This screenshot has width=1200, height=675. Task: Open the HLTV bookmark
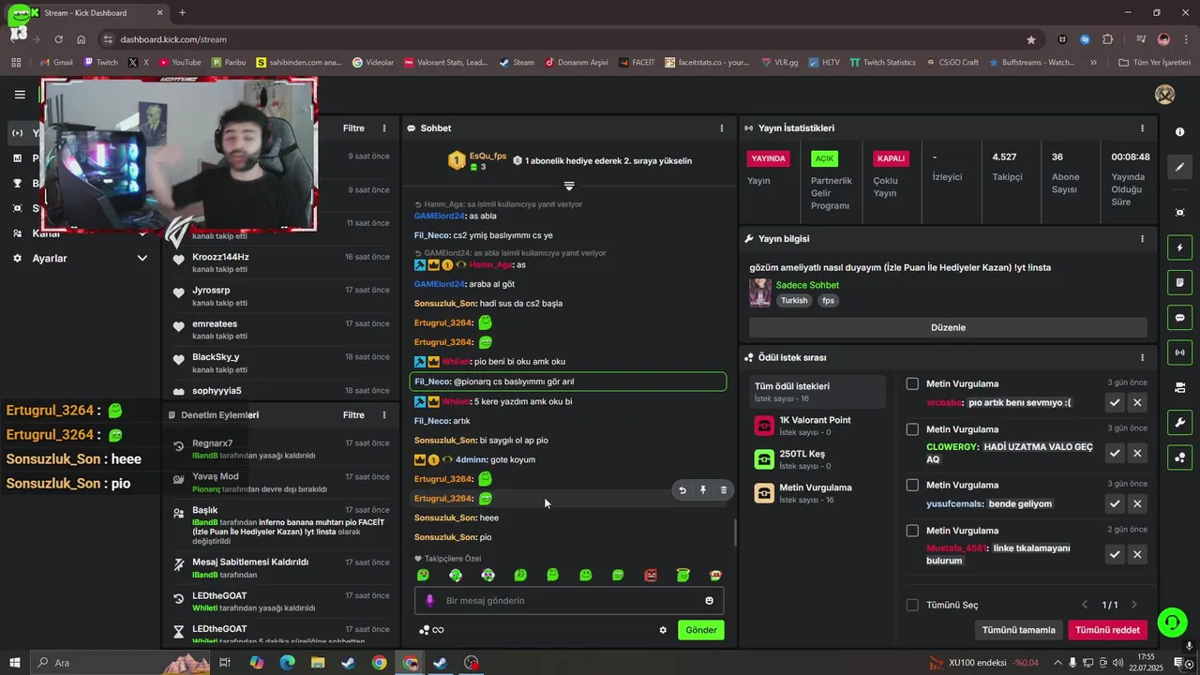point(822,63)
